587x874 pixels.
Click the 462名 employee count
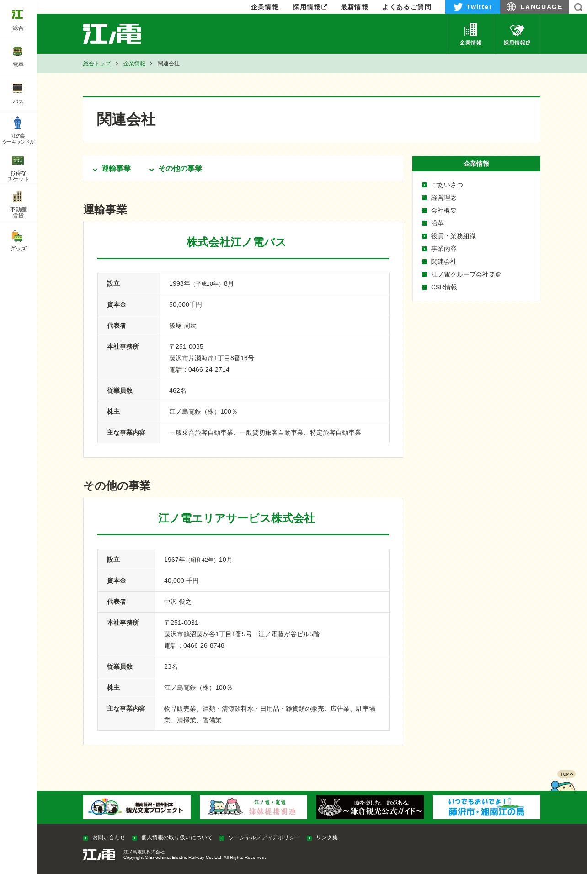pos(177,390)
